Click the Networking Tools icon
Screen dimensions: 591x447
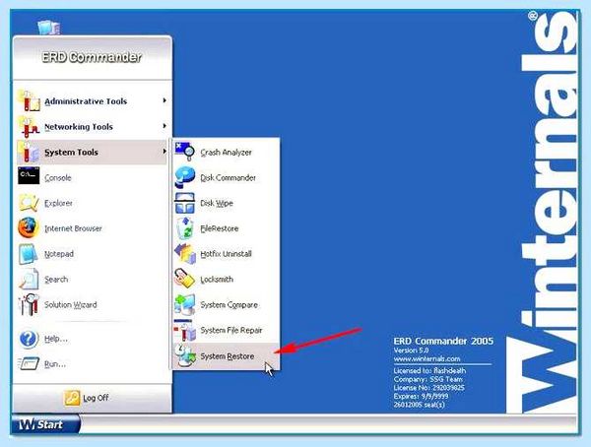pos(29,126)
